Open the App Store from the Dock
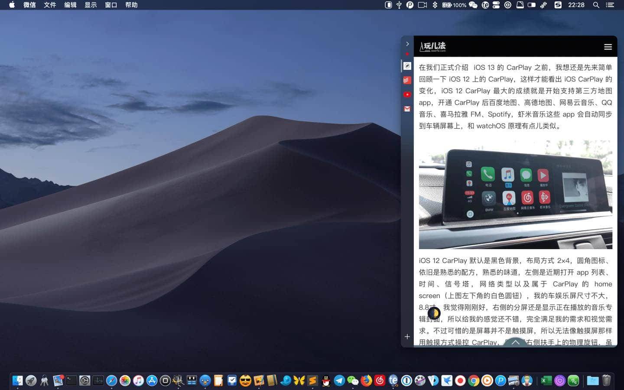This screenshot has width=624, height=390. coord(152,380)
